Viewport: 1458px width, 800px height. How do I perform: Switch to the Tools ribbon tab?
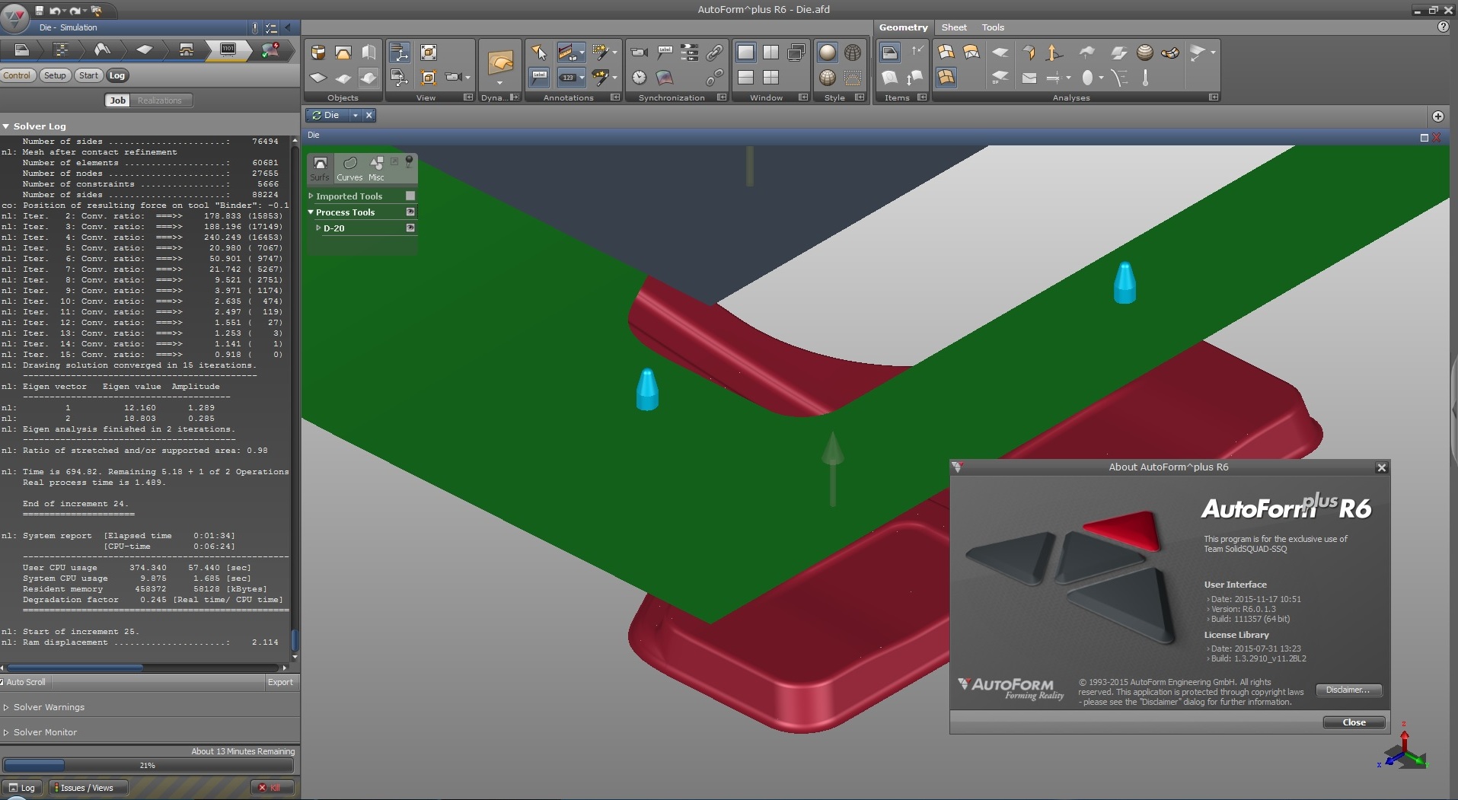993,27
